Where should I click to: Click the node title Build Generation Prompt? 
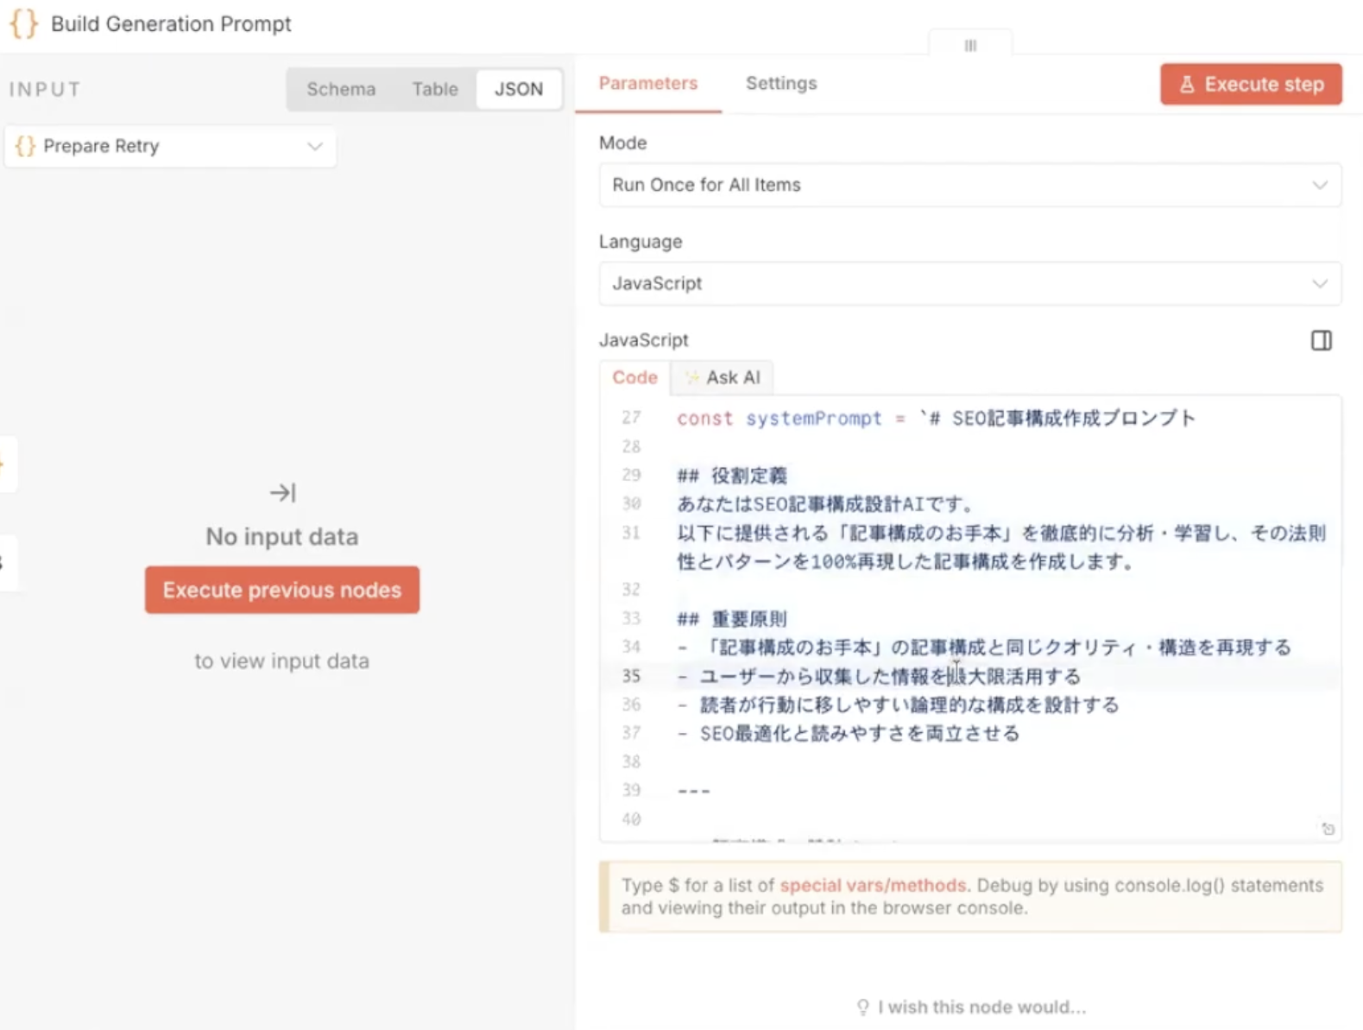click(x=171, y=23)
